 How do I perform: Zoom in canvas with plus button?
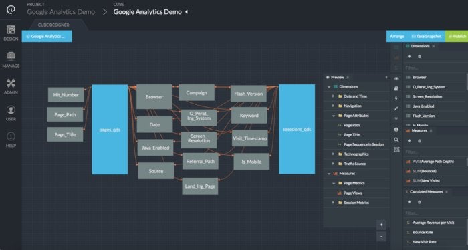click(381, 225)
